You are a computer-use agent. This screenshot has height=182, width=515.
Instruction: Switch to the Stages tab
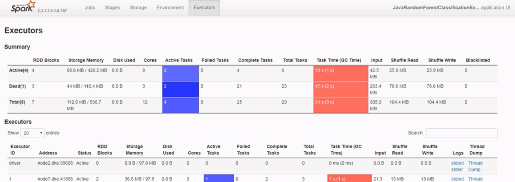(x=112, y=8)
